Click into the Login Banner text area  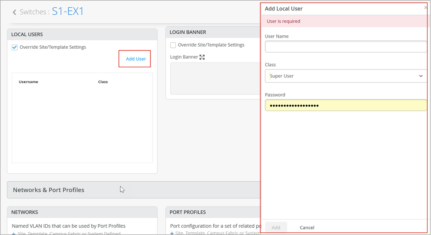(215, 78)
